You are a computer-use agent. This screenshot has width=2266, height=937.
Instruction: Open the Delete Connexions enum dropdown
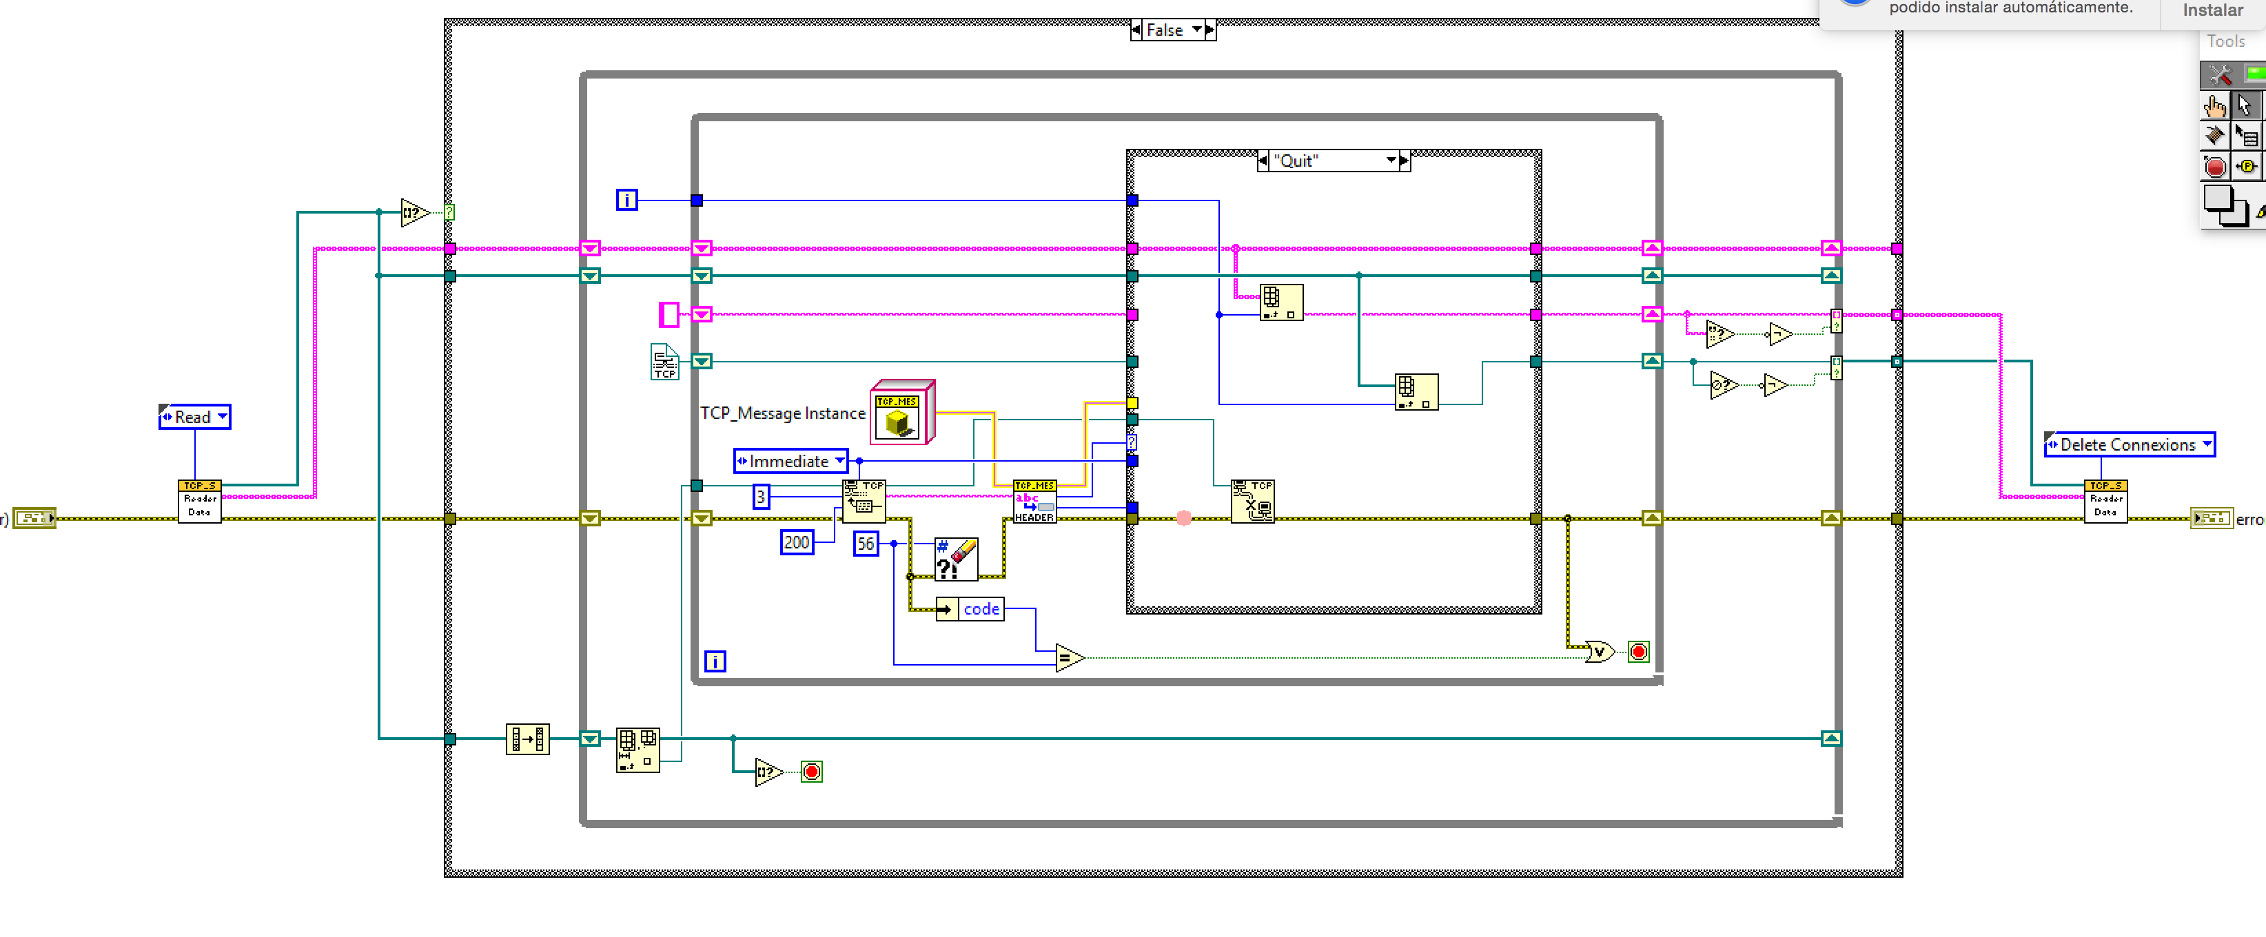pos(2207,444)
